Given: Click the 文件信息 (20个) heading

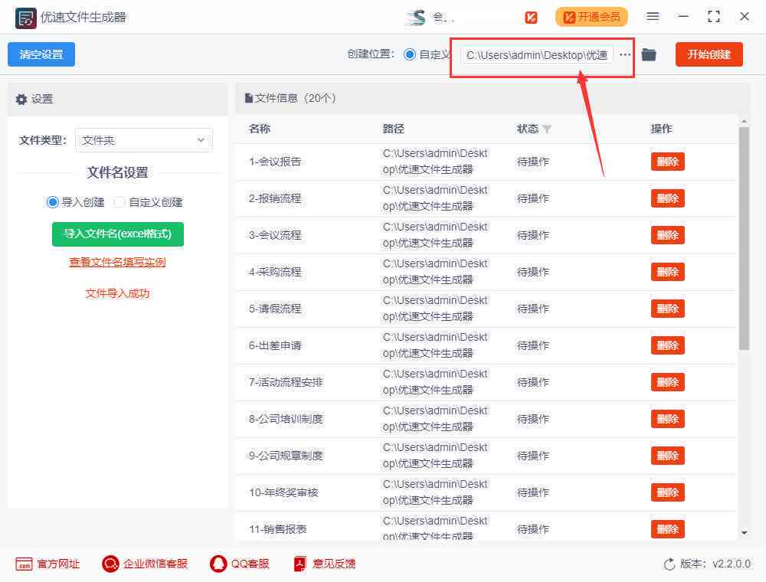Looking at the screenshot, I should (295, 98).
